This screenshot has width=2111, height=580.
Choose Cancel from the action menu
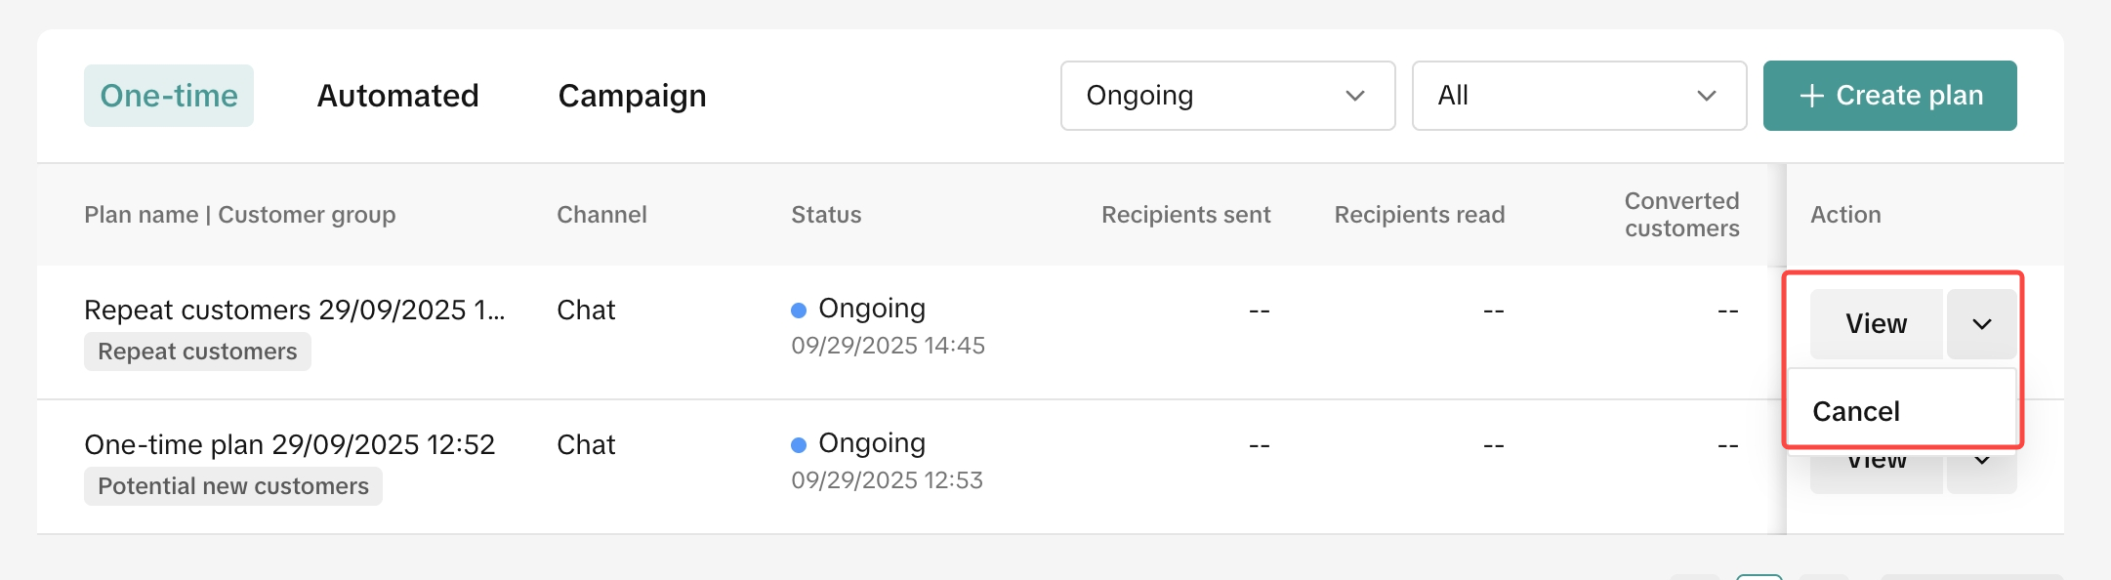pos(1856,412)
